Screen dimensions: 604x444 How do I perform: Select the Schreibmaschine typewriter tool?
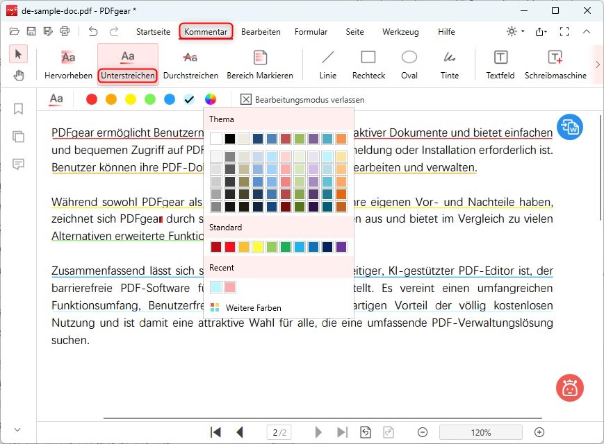(x=555, y=64)
